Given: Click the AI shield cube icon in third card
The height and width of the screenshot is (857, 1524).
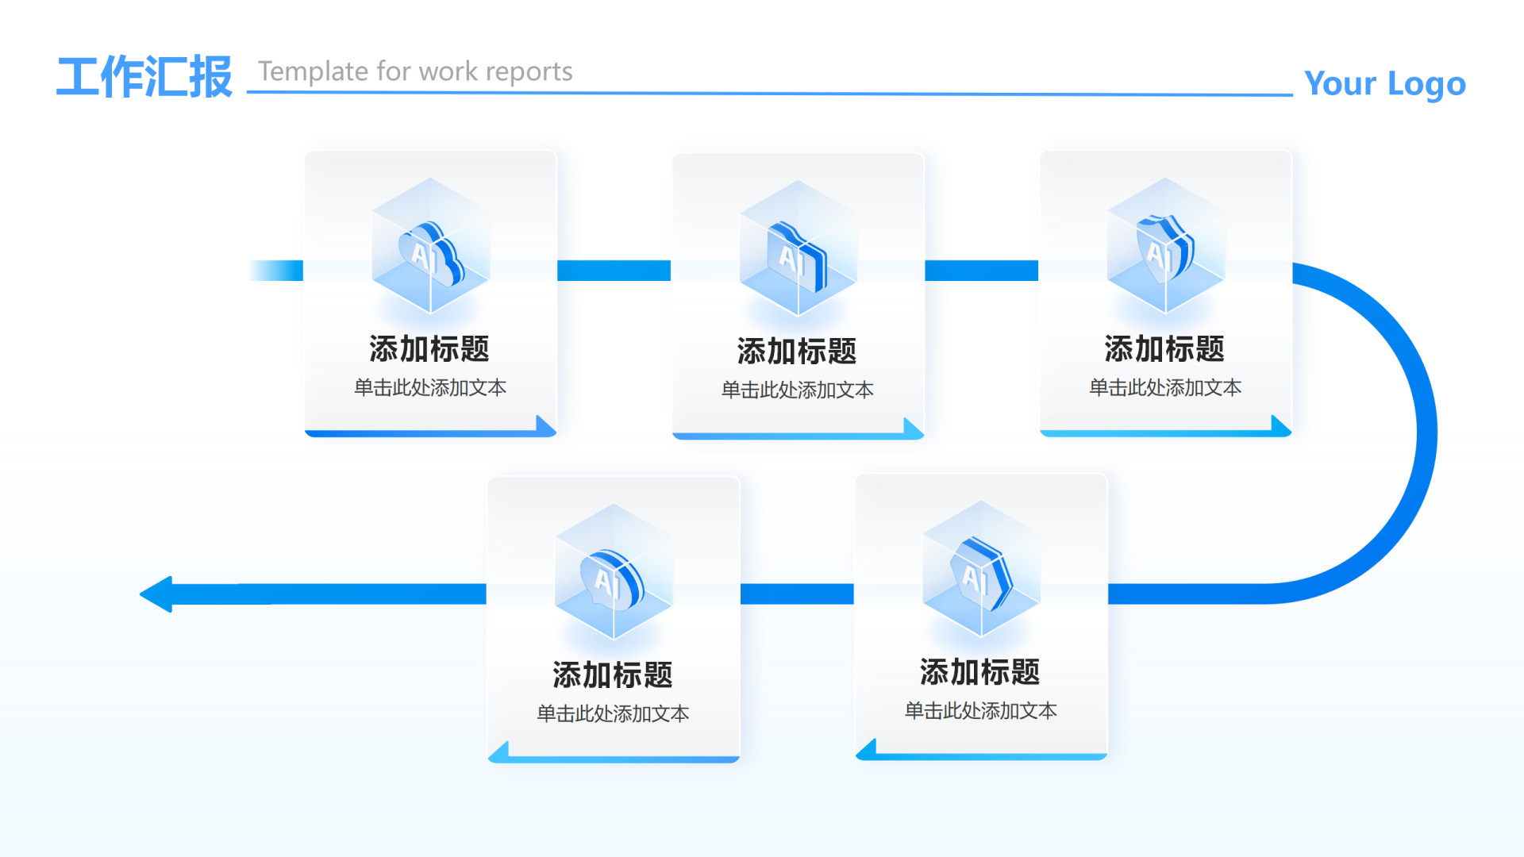Looking at the screenshot, I should point(1165,246).
